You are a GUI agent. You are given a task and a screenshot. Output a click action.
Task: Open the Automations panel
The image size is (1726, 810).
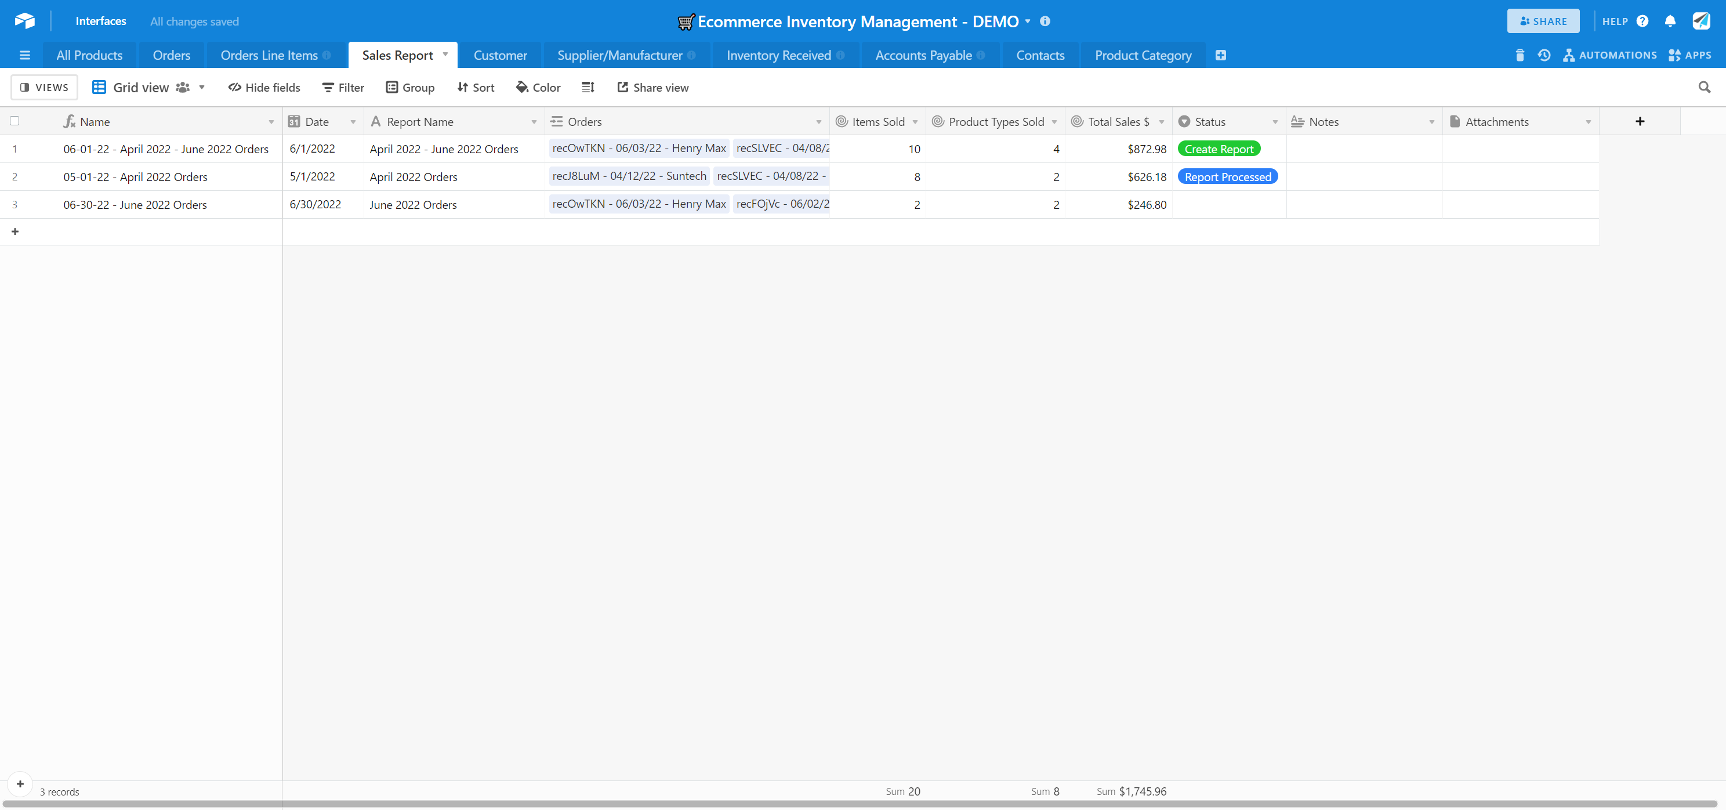tap(1611, 56)
